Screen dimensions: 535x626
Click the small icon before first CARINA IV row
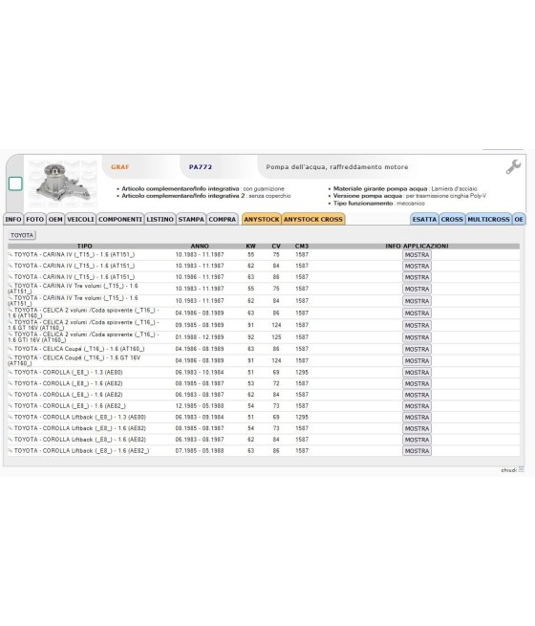point(11,254)
